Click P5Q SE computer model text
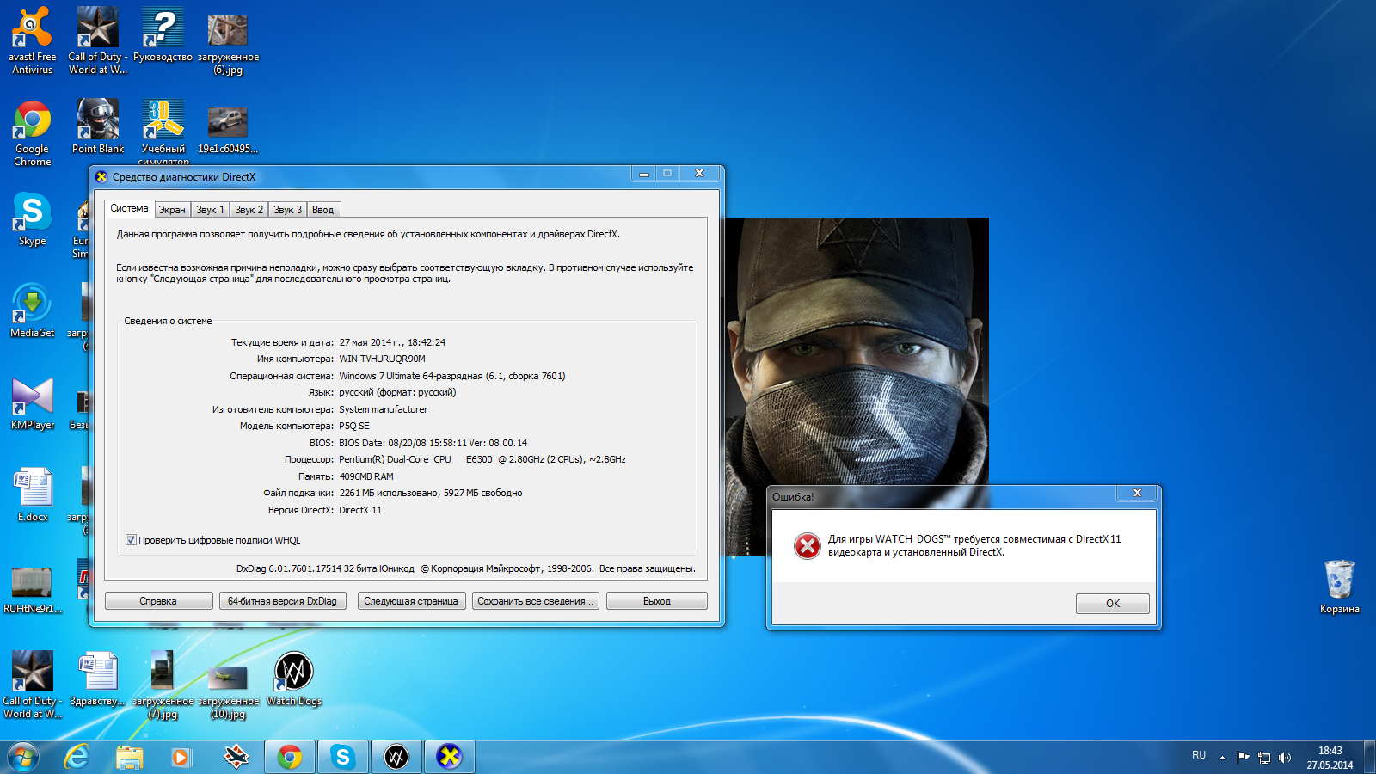The image size is (1376, 774). [x=354, y=426]
